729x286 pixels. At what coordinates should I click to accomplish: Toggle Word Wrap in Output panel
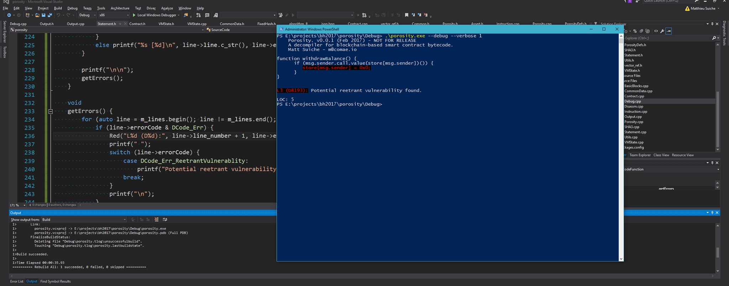[165, 219]
